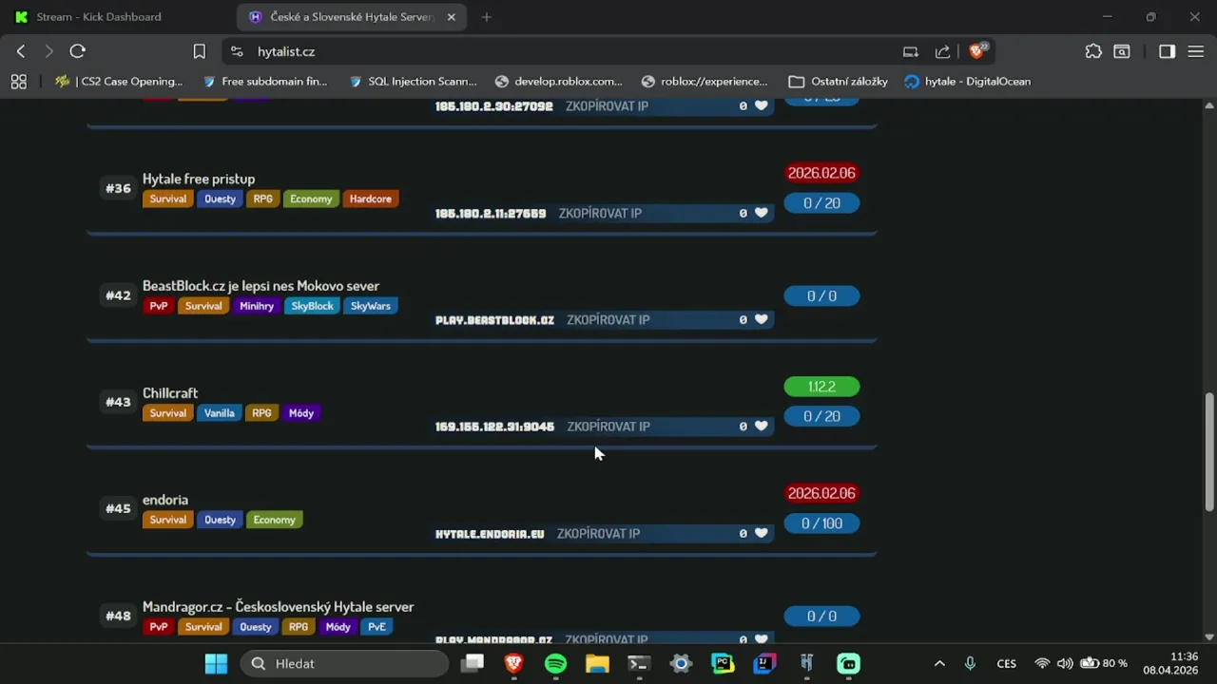Open the apps grid in bookmarks bar
Viewport: 1217px width, 684px height.
[19, 82]
